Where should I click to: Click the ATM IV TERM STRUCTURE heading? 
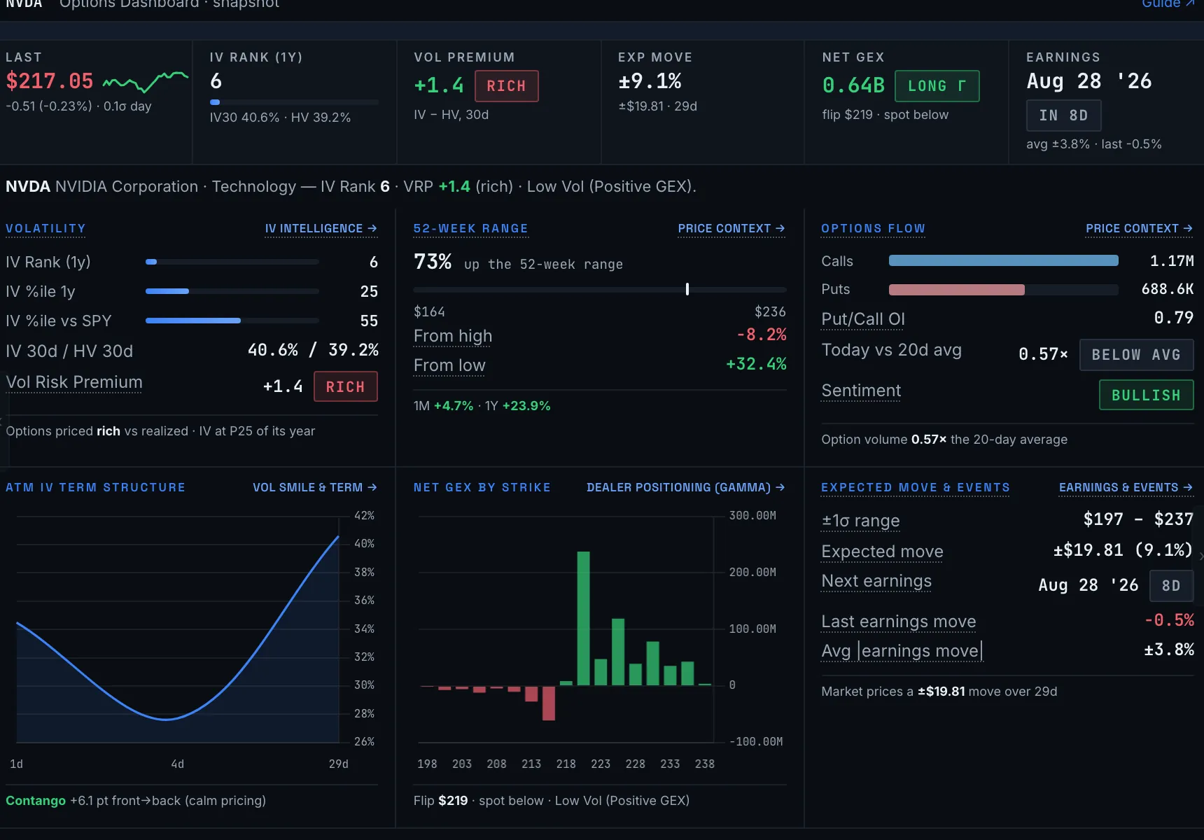(x=95, y=487)
